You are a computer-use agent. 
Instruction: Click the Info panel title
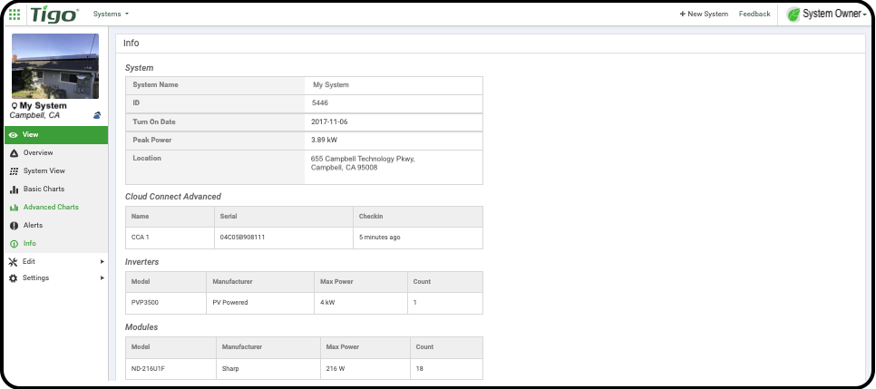tap(131, 43)
